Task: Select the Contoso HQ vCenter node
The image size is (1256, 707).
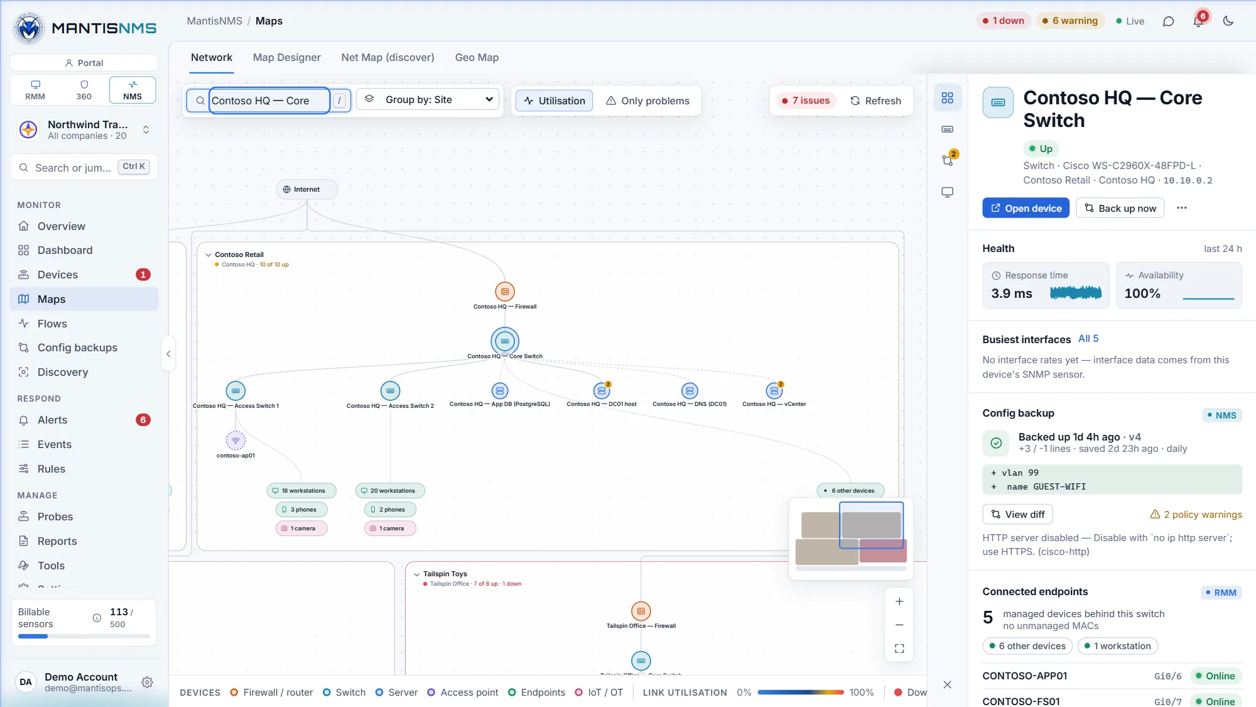Action: point(774,391)
